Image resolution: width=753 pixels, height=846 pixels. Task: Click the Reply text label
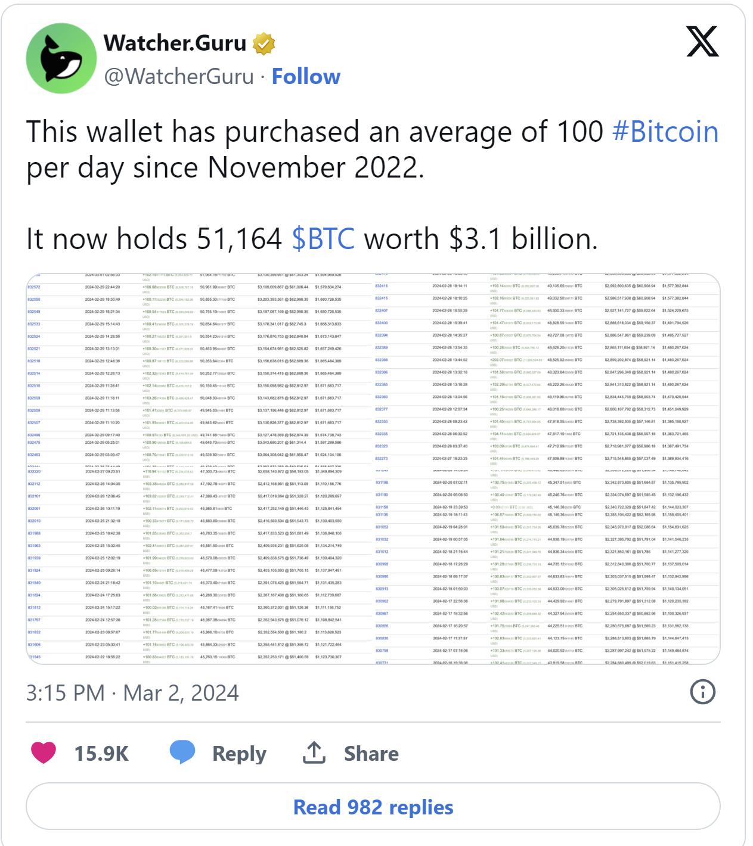coord(239,754)
